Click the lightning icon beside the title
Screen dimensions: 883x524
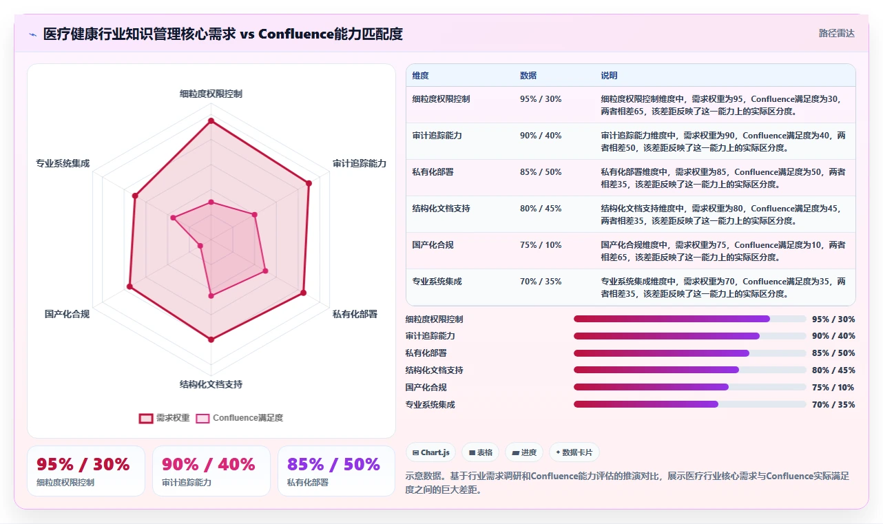point(32,34)
